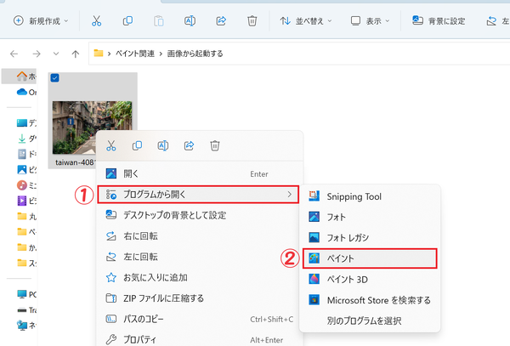Open the 並べ替え sort dropdown
Screen dimensions: 510x346
[x=306, y=21]
